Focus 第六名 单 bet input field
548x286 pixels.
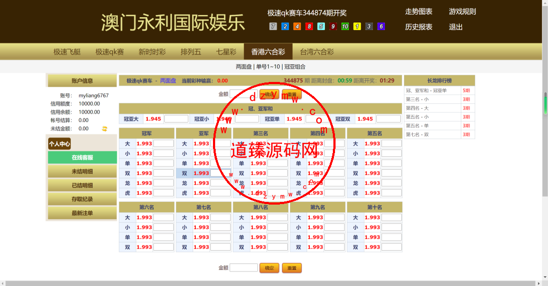coord(163,237)
